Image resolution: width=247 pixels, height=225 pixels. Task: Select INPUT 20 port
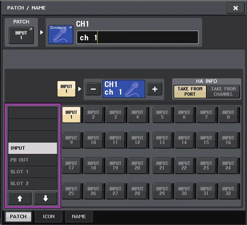coord(138,166)
